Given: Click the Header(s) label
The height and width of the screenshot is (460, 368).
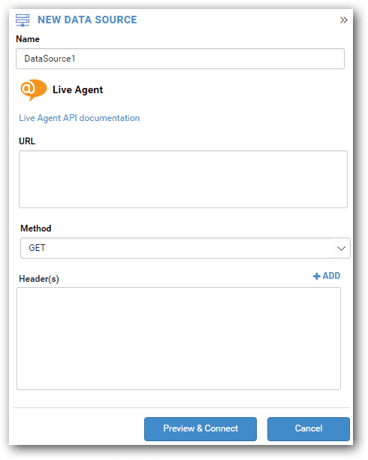Looking at the screenshot, I should click(x=39, y=279).
